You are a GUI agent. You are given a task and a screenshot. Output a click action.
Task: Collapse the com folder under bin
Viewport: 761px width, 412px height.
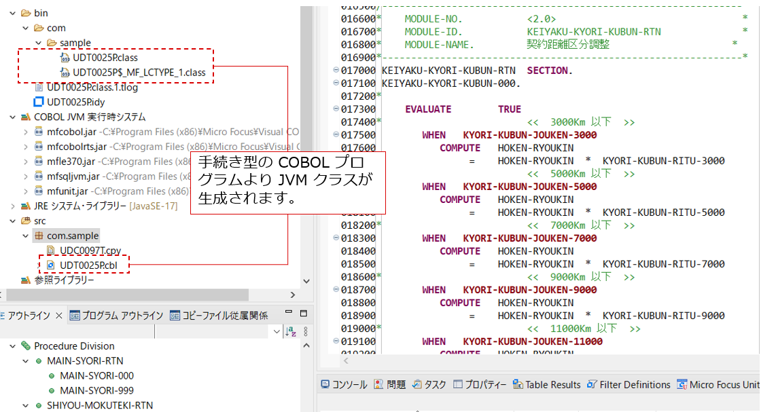(26, 28)
